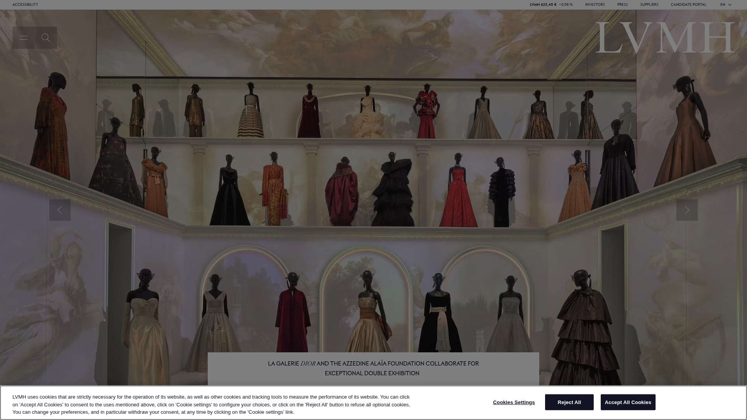This screenshot has width=747, height=420.
Task: Open the Investors menu item
Action: tap(595, 5)
